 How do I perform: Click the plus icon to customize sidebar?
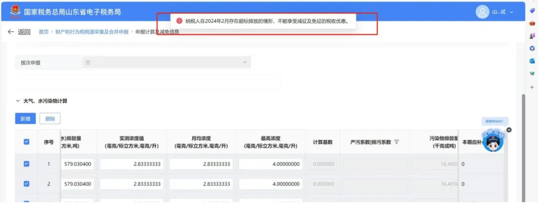point(532,87)
